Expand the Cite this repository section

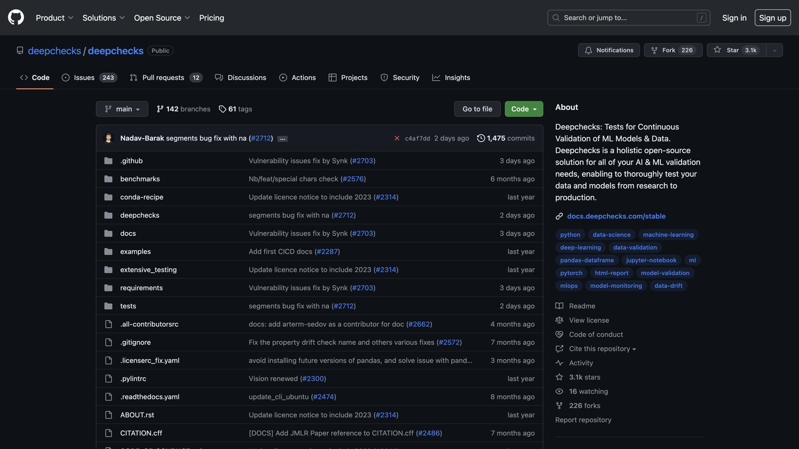click(x=599, y=348)
